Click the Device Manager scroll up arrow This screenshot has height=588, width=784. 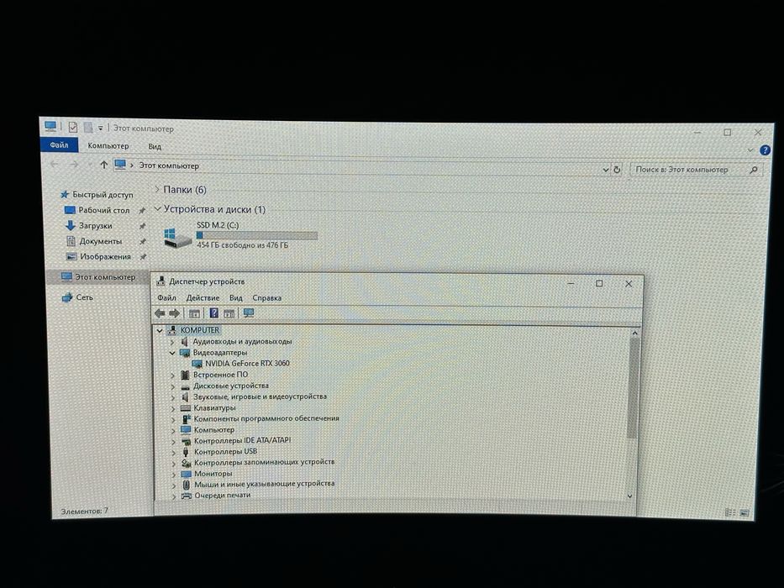point(635,333)
